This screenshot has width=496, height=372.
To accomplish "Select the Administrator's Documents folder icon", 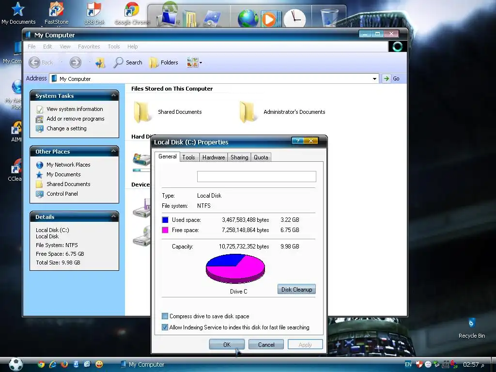I will (248, 112).
